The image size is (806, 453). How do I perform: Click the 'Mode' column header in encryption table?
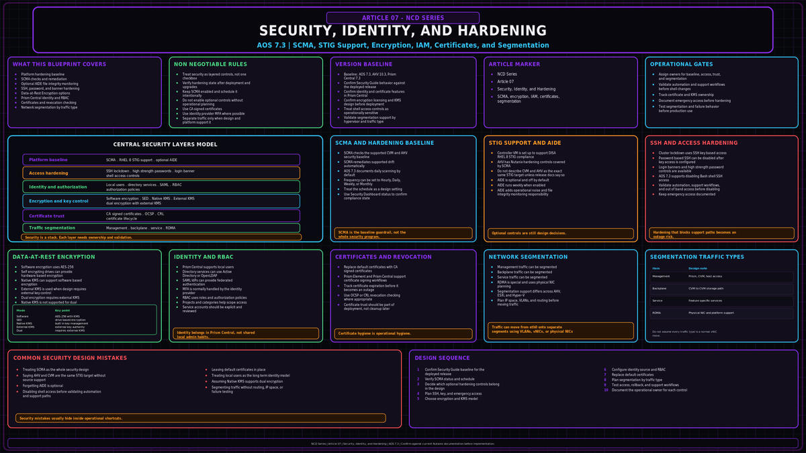[x=21, y=311]
